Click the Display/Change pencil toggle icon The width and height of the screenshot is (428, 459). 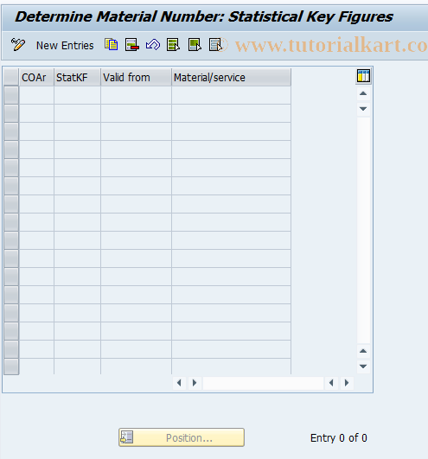[x=18, y=45]
